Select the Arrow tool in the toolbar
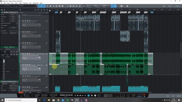Viewport: 182px width, 102px height. [41, 6]
